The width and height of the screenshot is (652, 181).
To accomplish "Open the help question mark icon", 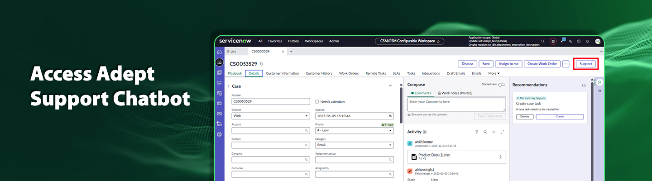I will pyautogui.click(x=579, y=41).
